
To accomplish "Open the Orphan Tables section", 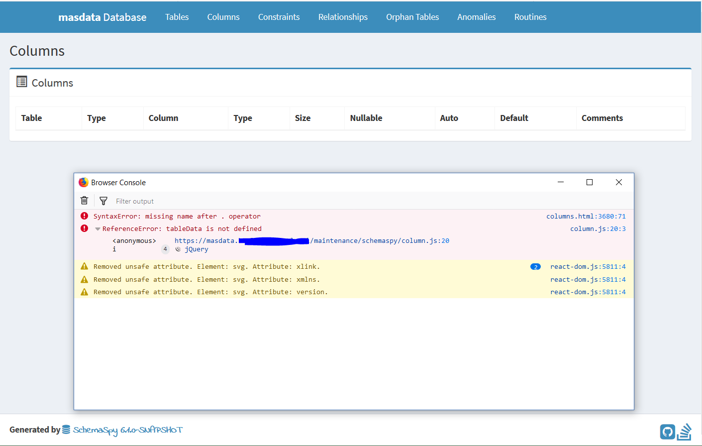I will [412, 16].
